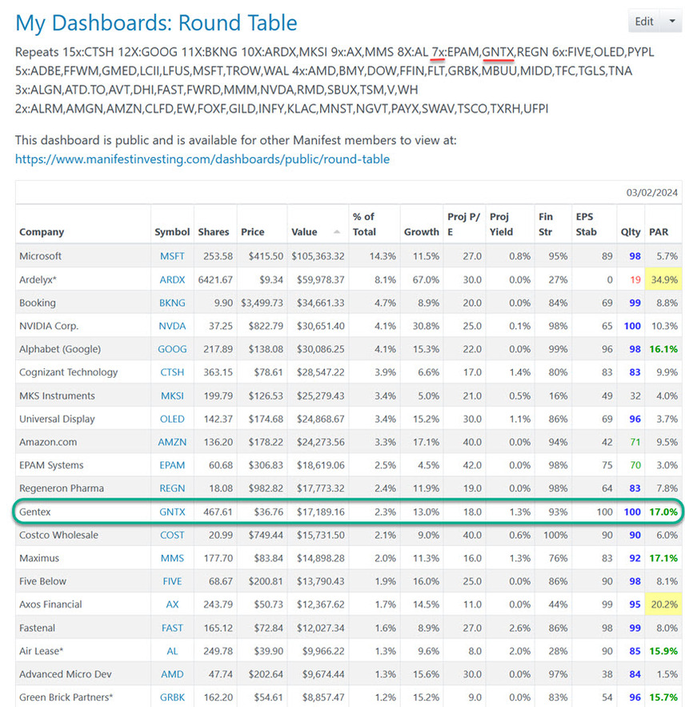Sort by the Proj P/E column header
Image resolution: width=685 pixels, height=707 pixels.
[463, 224]
